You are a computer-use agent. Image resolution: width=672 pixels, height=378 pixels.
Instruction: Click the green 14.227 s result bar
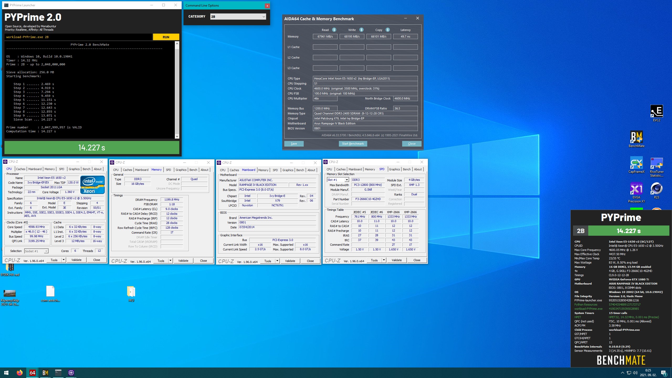(x=92, y=148)
